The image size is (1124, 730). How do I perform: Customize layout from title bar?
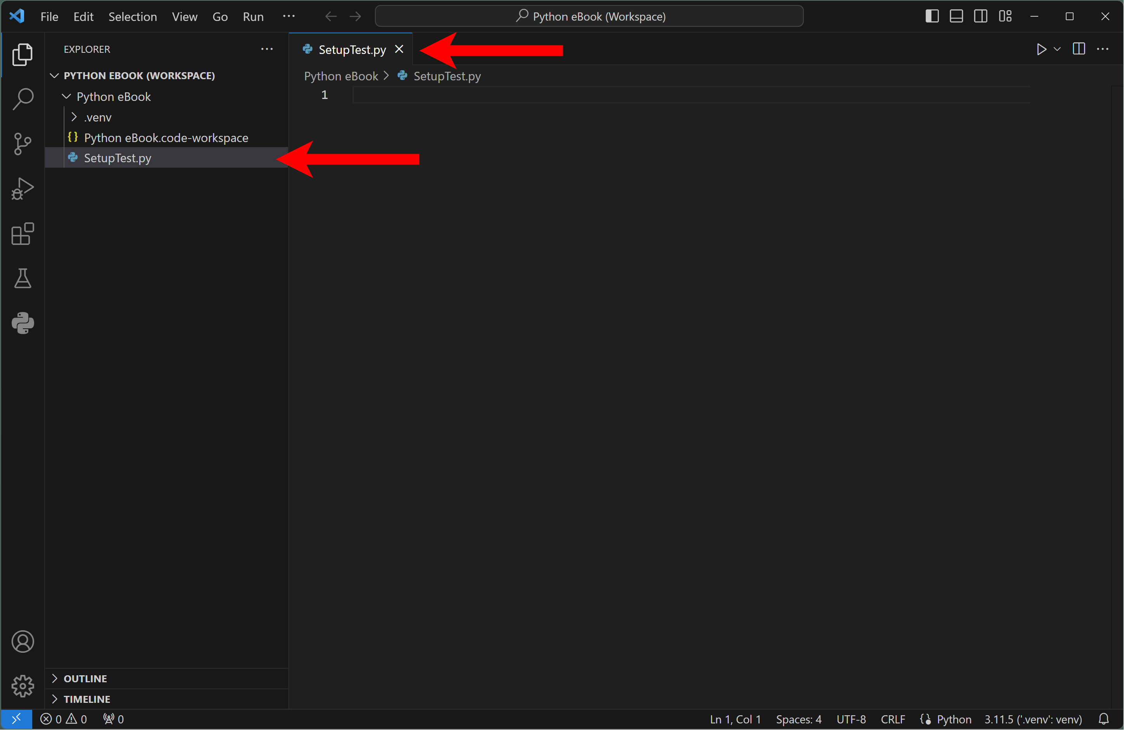[1006, 17]
